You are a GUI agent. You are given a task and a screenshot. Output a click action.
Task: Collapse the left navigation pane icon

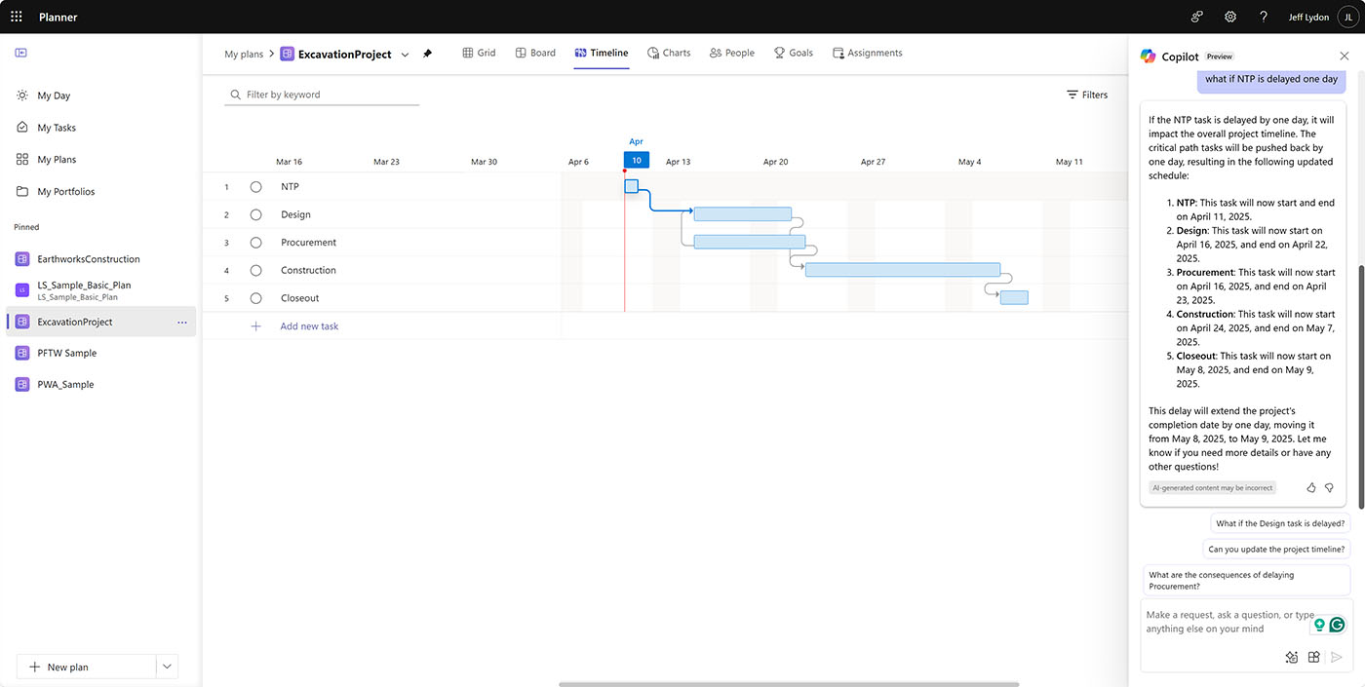[x=21, y=53]
